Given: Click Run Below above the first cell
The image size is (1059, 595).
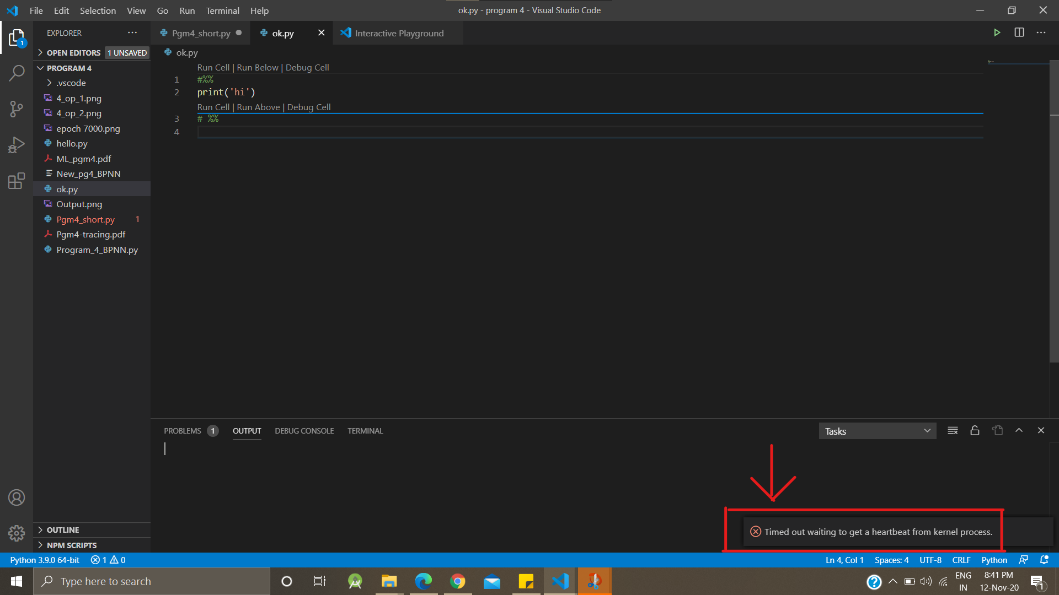Looking at the screenshot, I should (x=258, y=68).
